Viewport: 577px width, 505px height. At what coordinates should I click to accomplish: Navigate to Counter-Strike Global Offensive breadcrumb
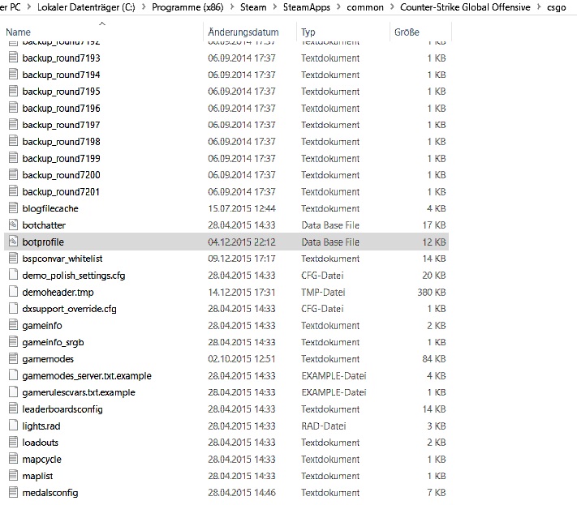[465, 7]
